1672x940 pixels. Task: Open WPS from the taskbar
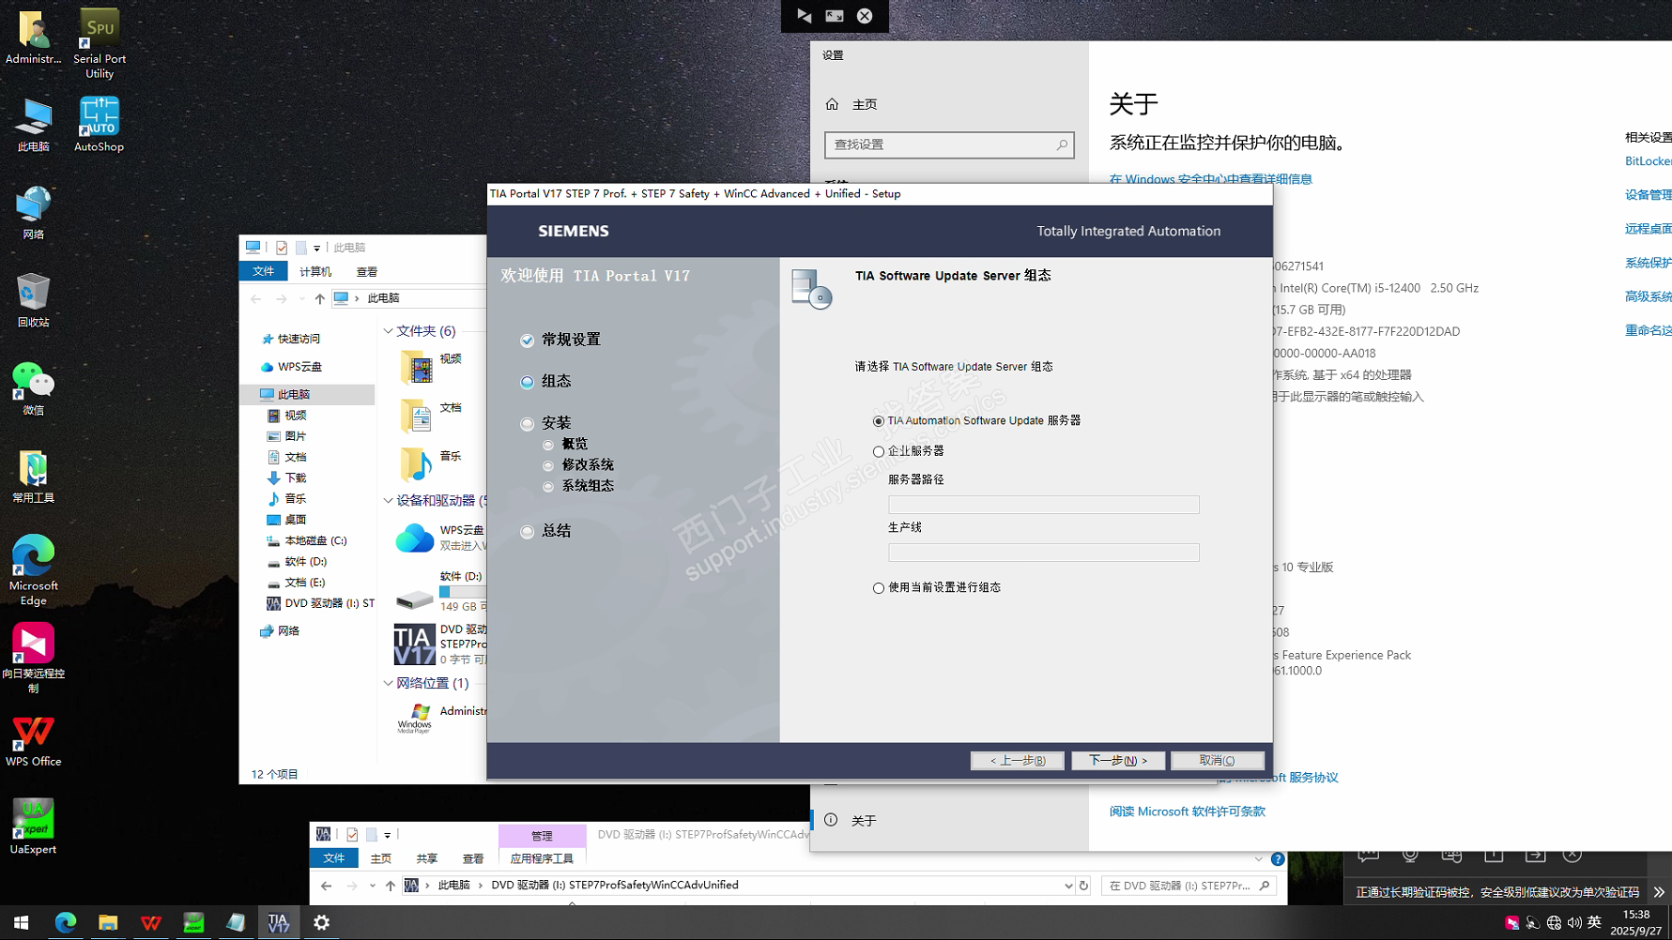[x=150, y=923]
